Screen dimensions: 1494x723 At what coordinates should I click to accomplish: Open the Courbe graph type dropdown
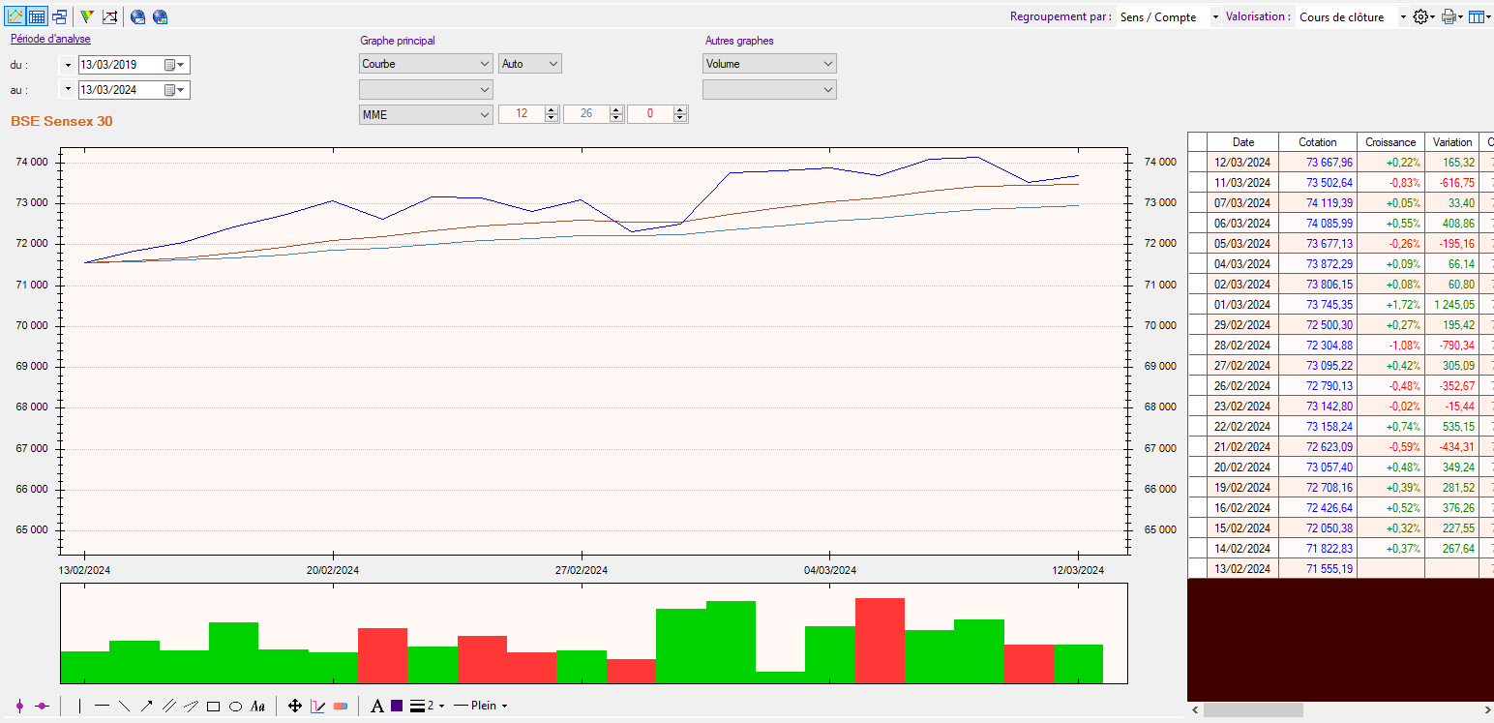tap(426, 64)
